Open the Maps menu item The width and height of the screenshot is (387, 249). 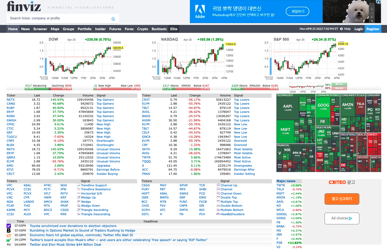55,29
